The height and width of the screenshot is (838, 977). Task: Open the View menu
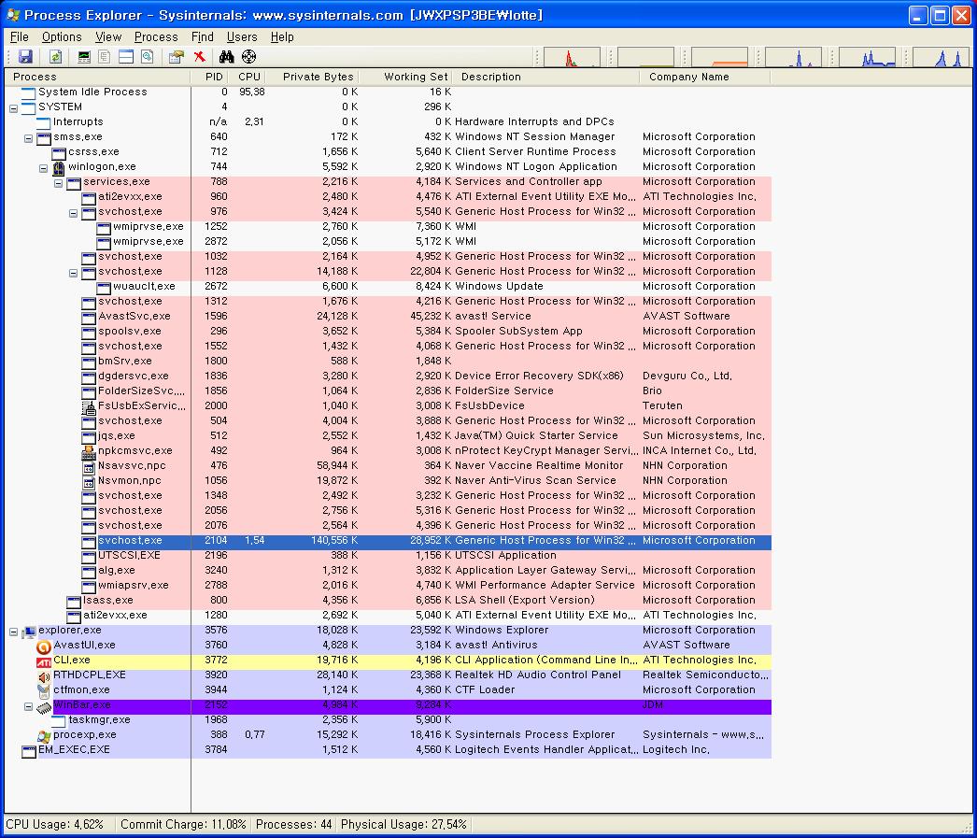[x=108, y=36]
